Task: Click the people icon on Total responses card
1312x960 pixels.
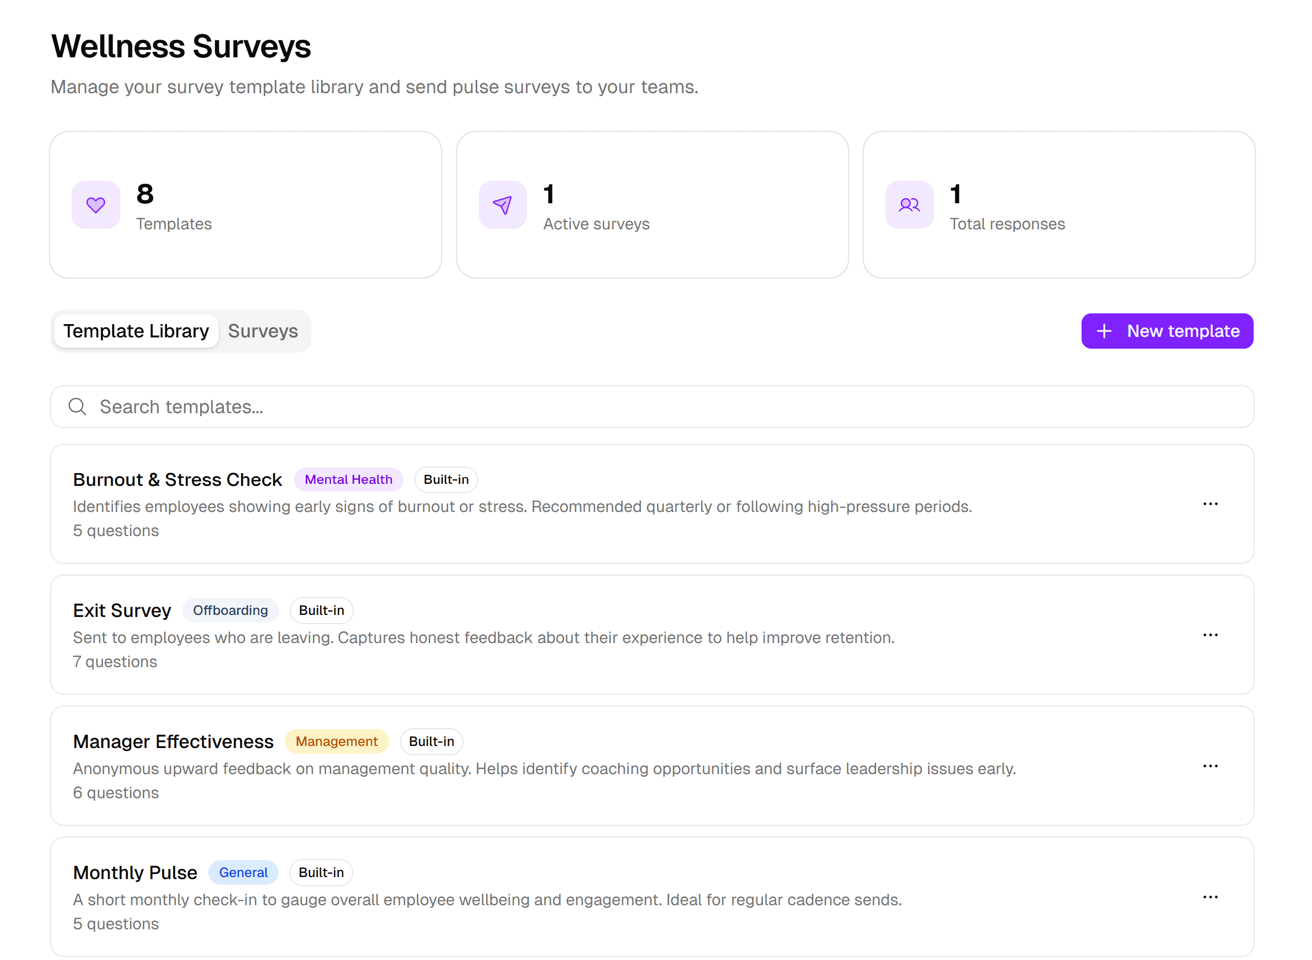Action: click(908, 205)
